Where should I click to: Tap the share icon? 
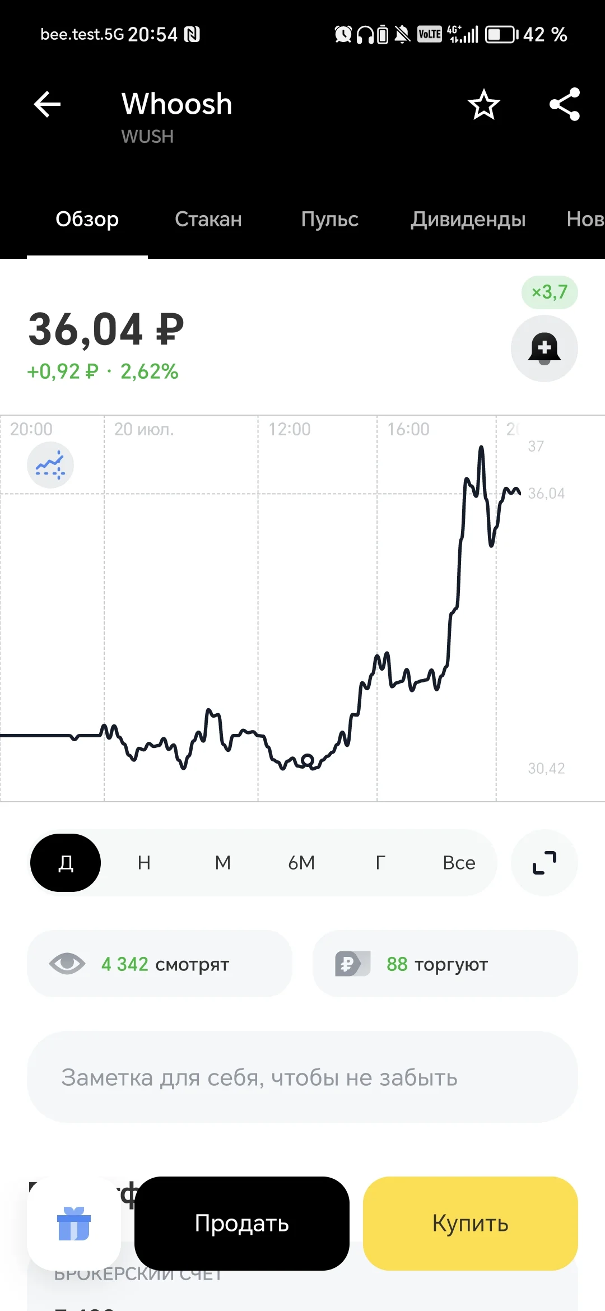coord(565,104)
